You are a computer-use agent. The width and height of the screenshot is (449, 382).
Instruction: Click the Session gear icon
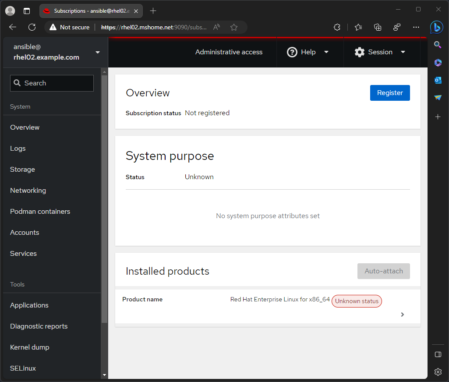pos(360,52)
